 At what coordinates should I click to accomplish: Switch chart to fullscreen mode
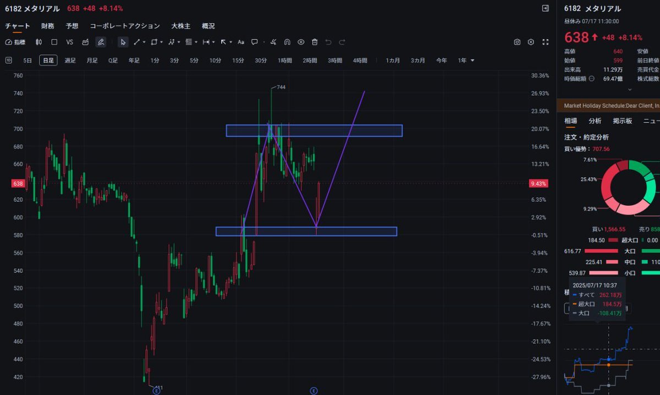coord(546,42)
